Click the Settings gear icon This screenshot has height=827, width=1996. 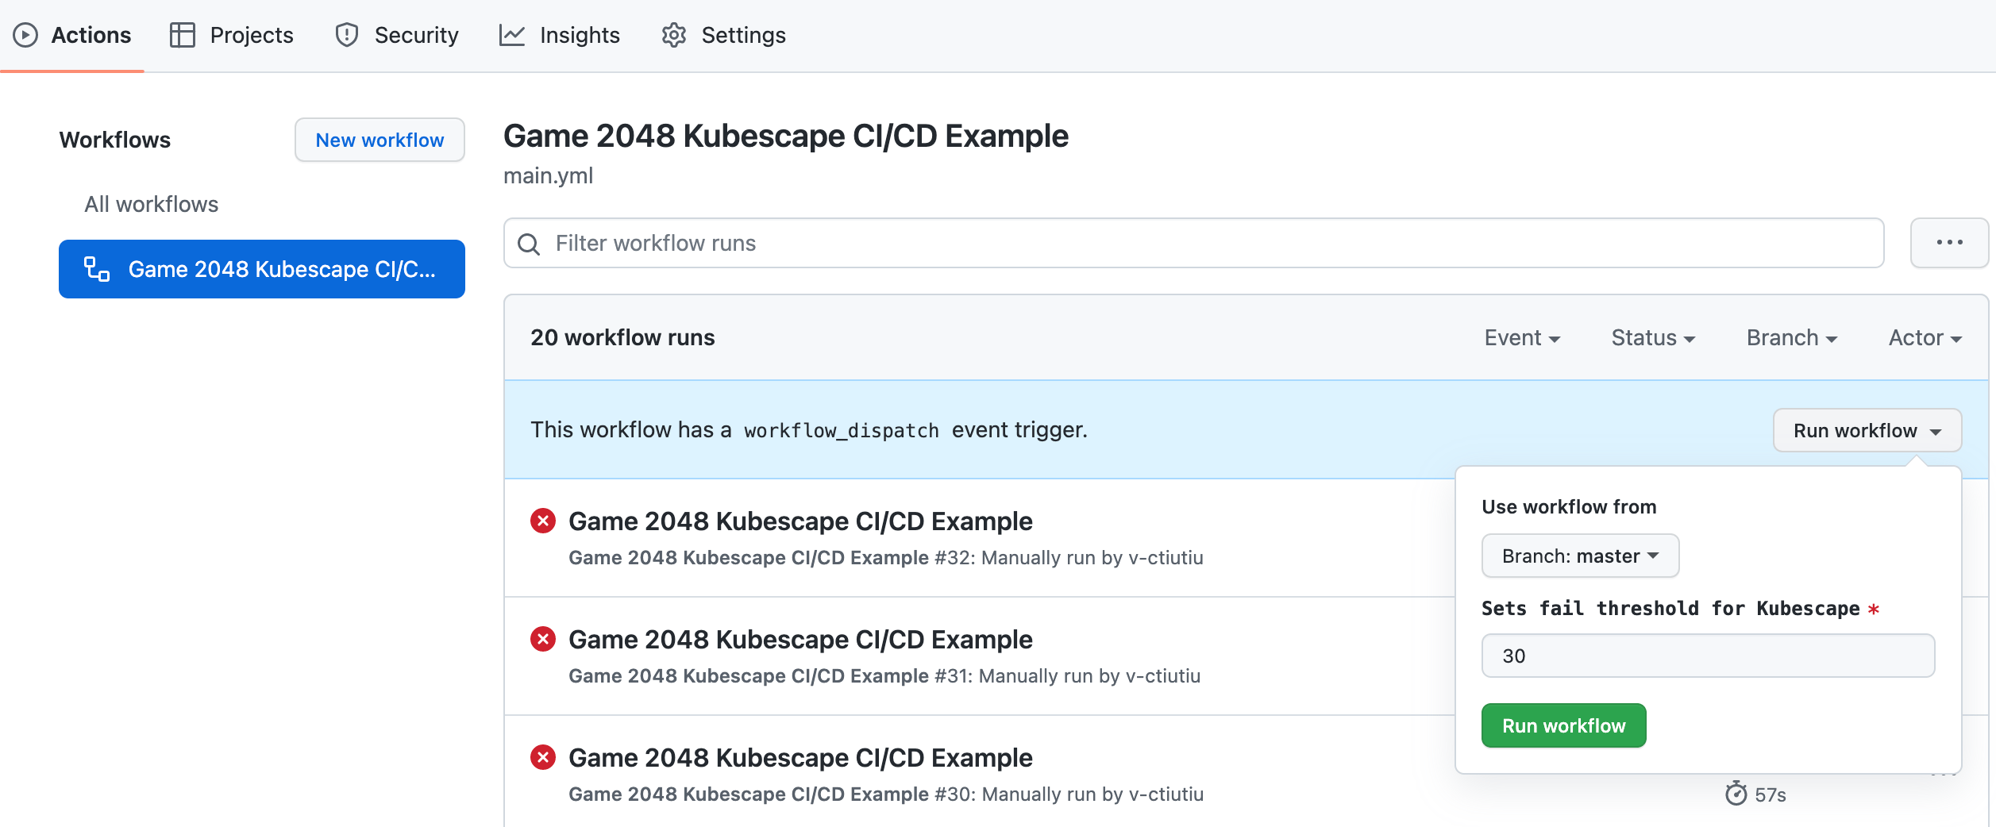click(x=674, y=35)
